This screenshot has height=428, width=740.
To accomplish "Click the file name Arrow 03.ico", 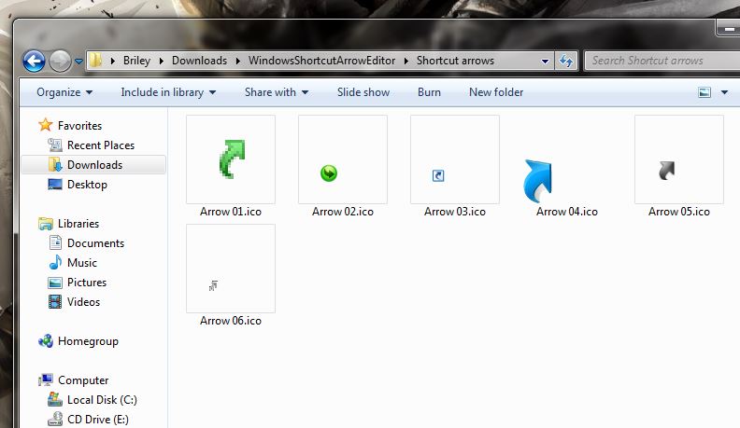I will pyautogui.click(x=455, y=212).
